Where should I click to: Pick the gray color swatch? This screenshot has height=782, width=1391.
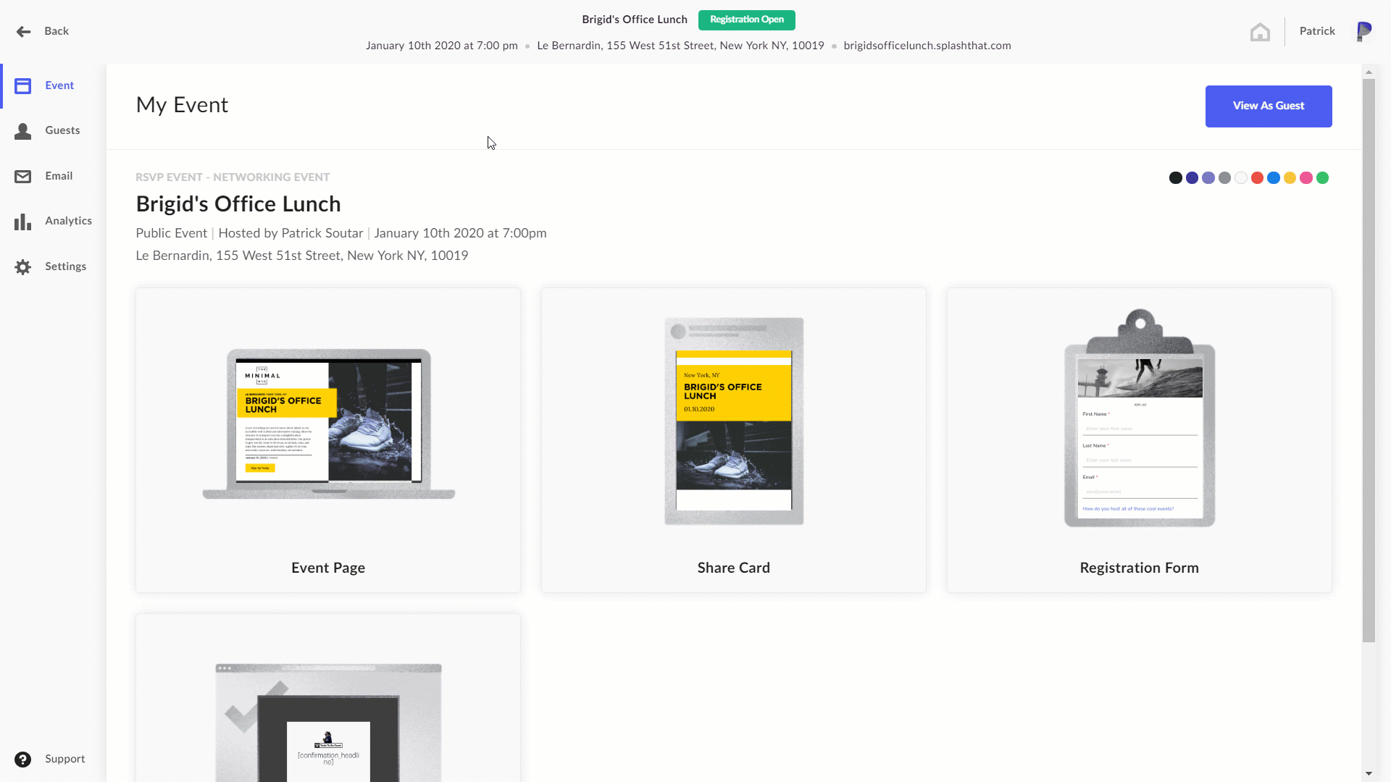click(1224, 178)
